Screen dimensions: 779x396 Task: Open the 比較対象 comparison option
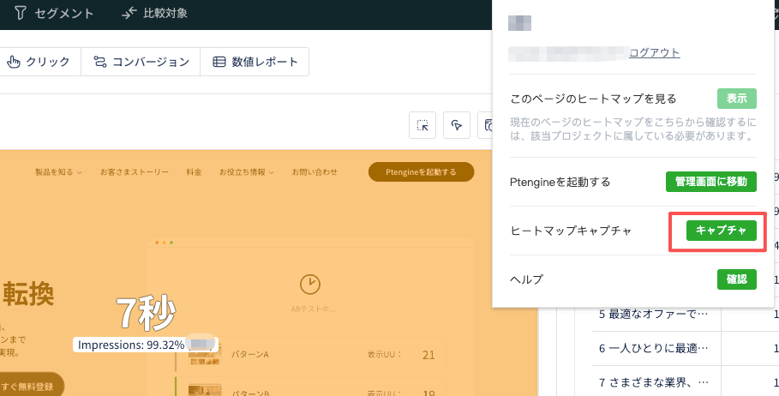[154, 14]
